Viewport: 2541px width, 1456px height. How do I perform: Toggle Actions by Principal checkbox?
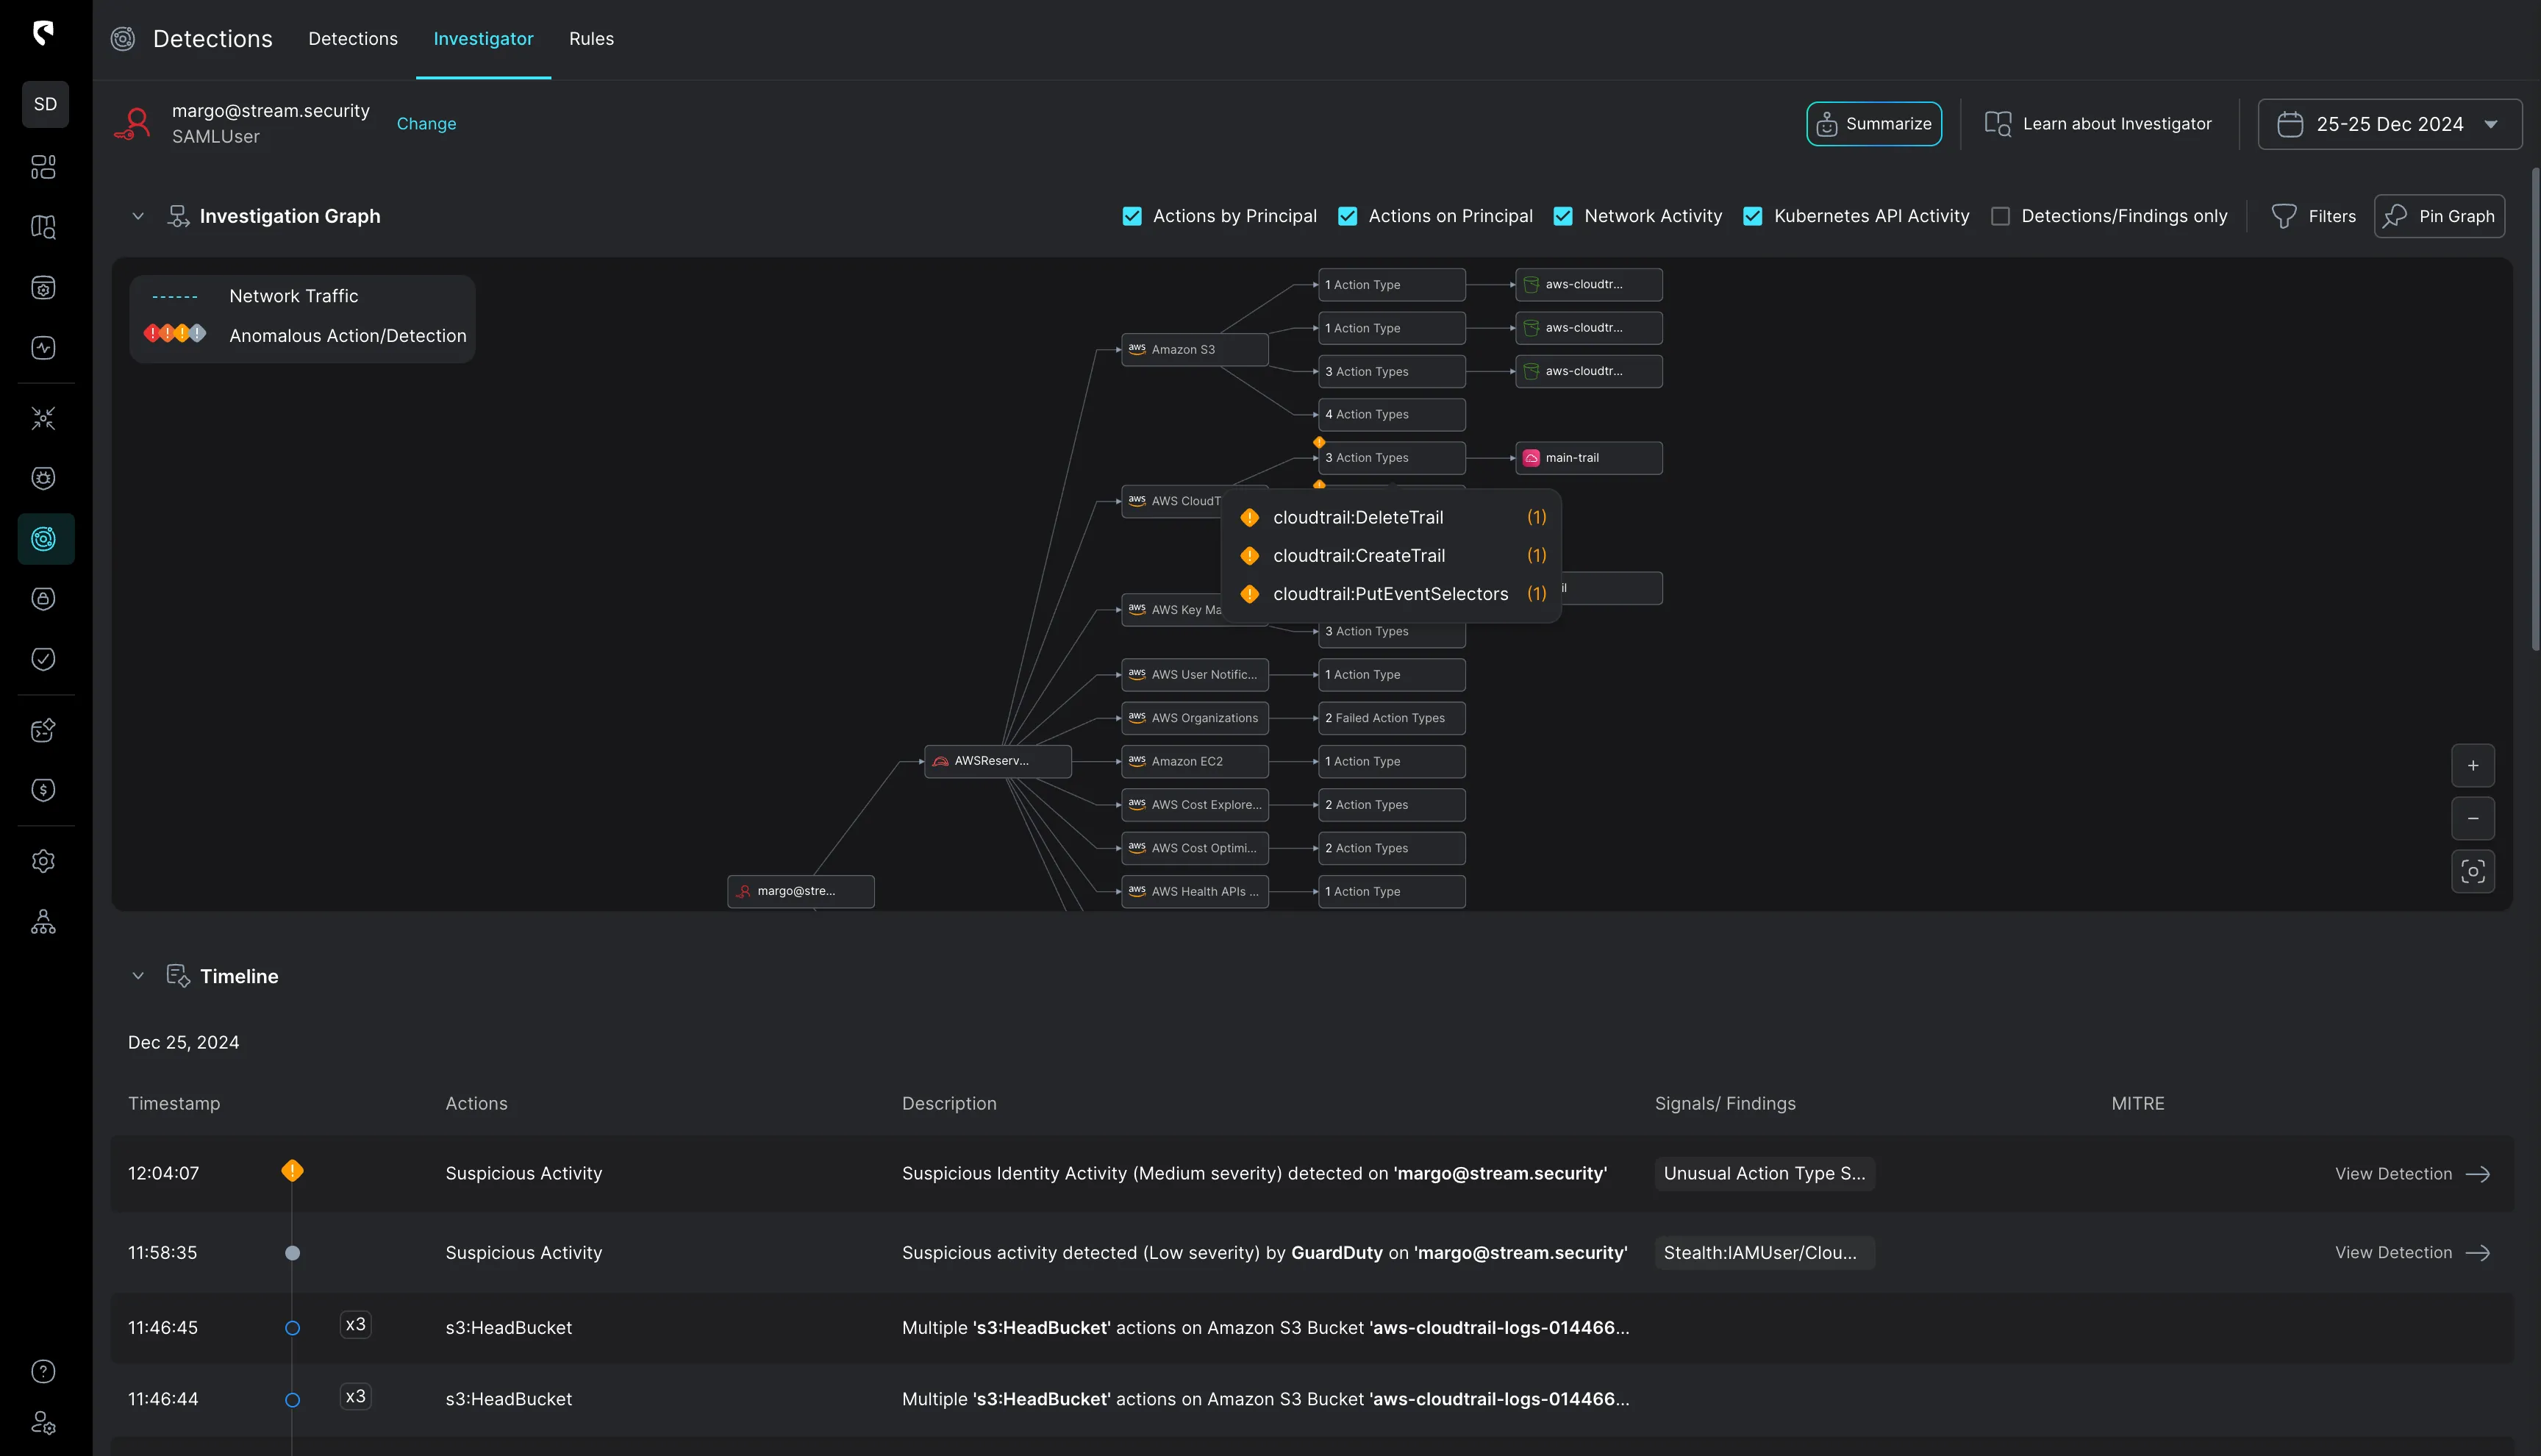click(1132, 216)
